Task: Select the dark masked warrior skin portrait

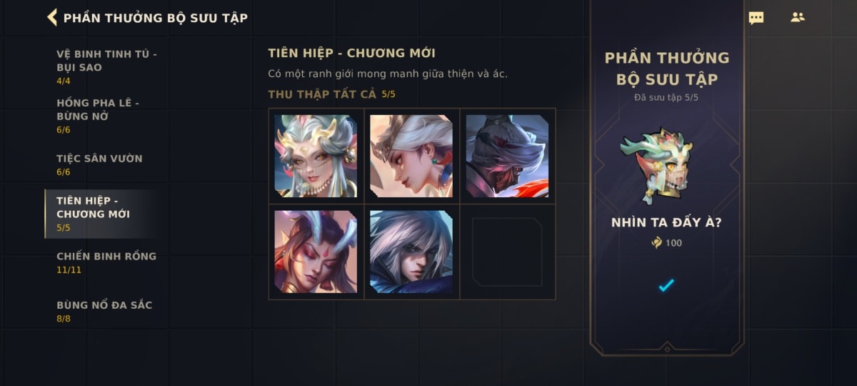Action: [x=507, y=156]
